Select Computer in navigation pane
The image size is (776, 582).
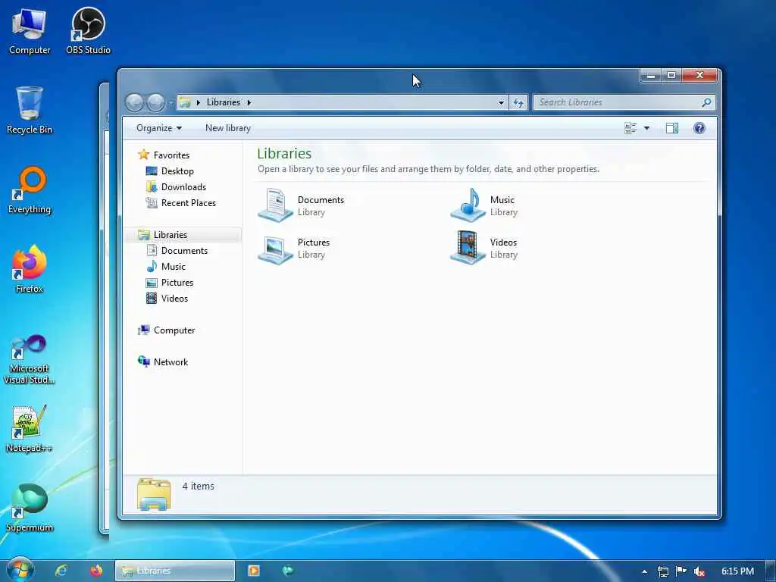tap(174, 330)
